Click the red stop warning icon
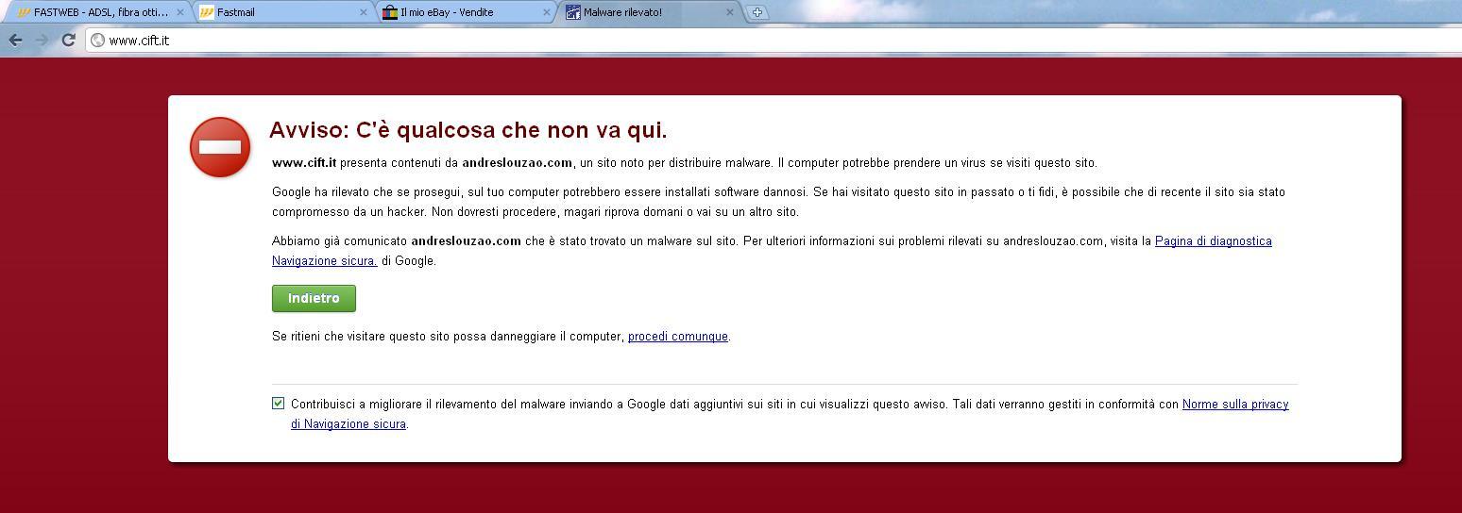Viewport: 1462px width, 513px height. click(220, 147)
